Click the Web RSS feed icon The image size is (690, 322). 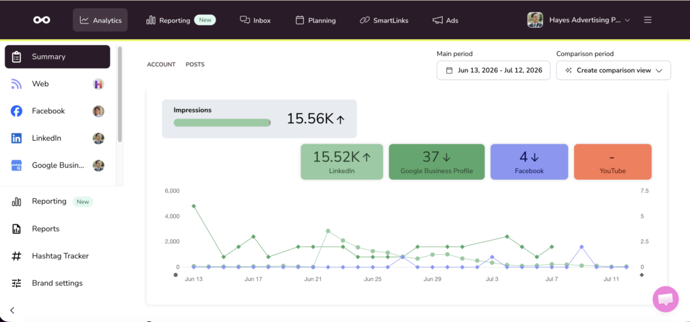click(16, 84)
